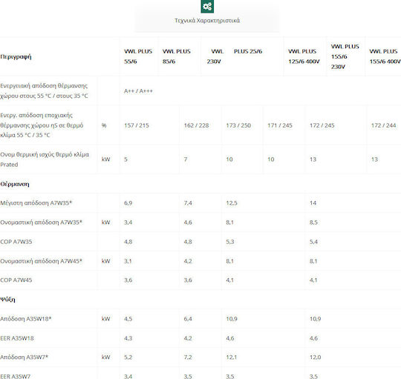401x379 pixels.
Task: Select the EER A35W7 row label
Action: (x=15, y=376)
